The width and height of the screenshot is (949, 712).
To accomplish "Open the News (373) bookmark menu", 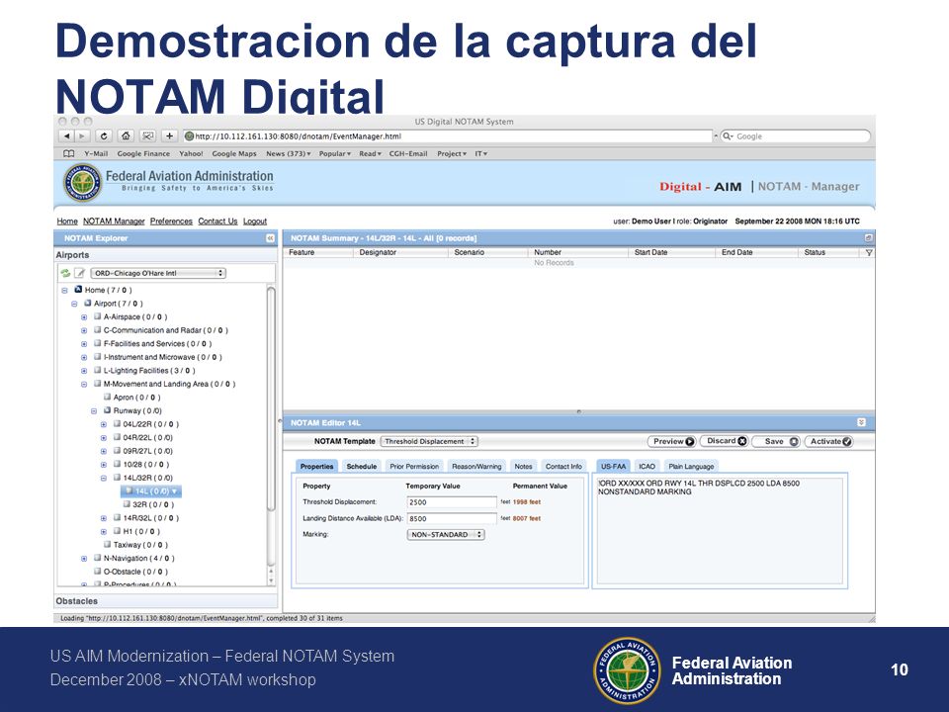I will pos(288,154).
